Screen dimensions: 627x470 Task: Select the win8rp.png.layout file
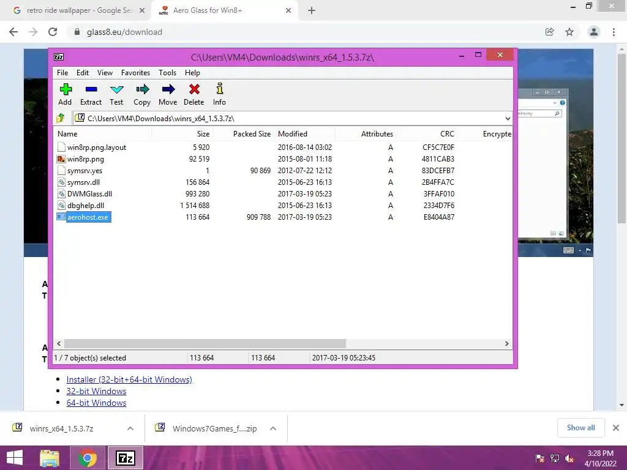point(97,147)
